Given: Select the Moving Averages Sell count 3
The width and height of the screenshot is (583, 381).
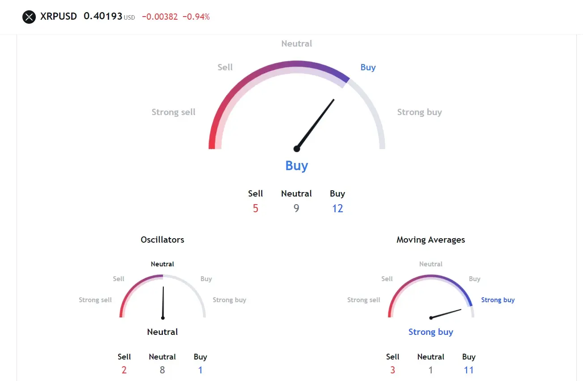Looking at the screenshot, I should click(x=392, y=370).
